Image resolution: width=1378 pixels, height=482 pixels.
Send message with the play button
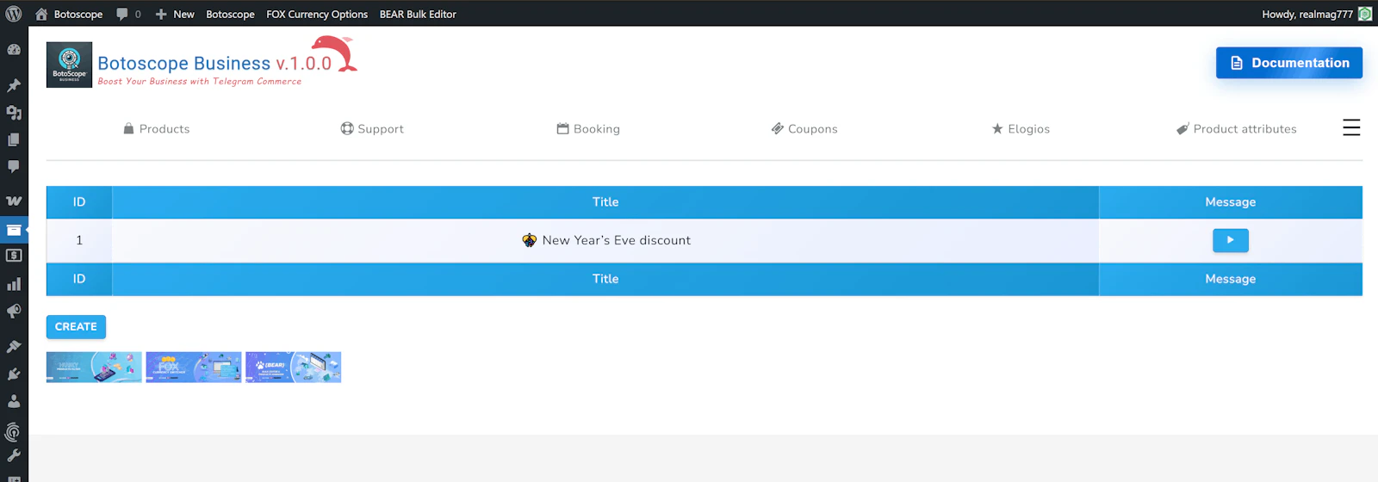(x=1231, y=240)
